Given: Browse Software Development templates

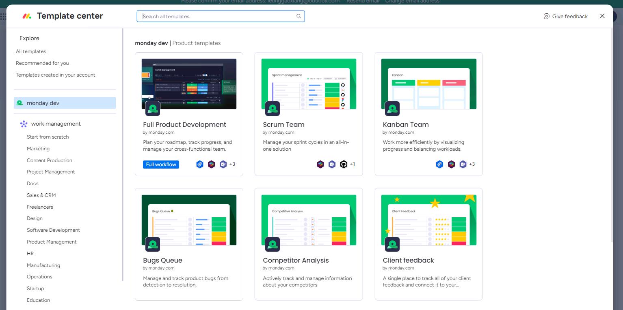Looking at the screenshot, I should pos(53,230).
